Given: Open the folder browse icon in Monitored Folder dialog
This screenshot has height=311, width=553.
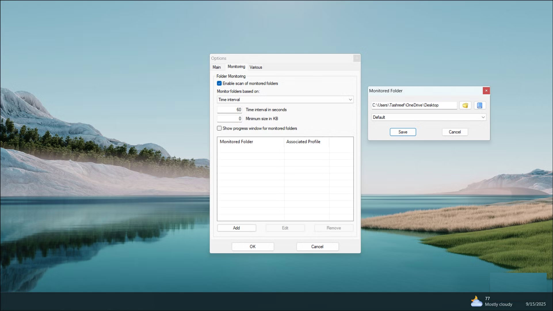Looking at the screenshot, I should click(465, 105).
